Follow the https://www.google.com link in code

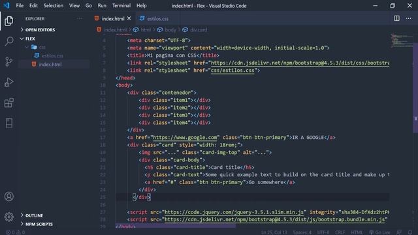[x=185, y=137]
